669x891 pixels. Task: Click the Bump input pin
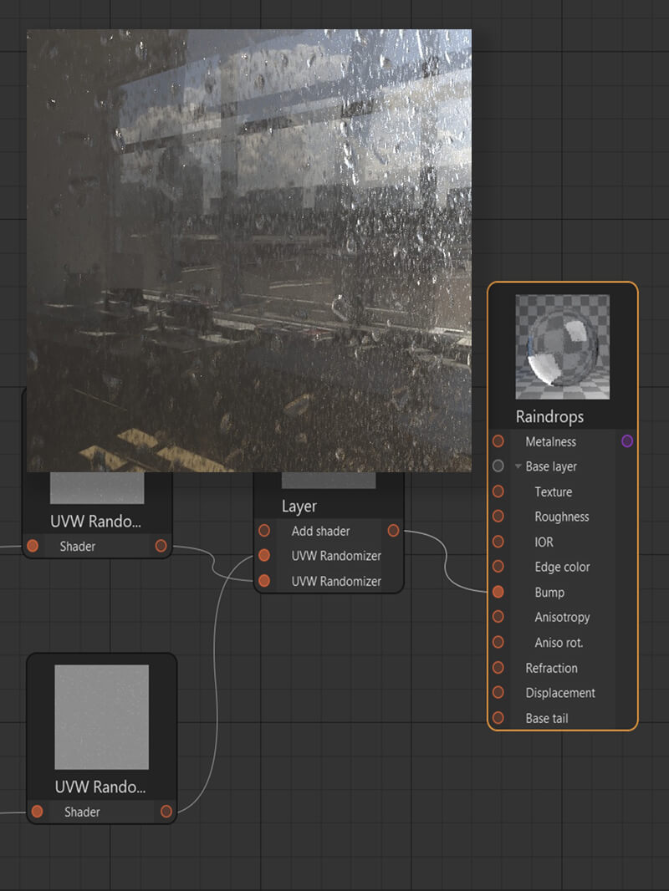coord(498,592)
